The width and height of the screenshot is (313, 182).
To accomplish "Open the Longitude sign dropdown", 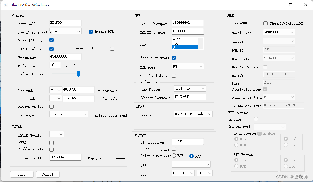I will pos(56,98).
